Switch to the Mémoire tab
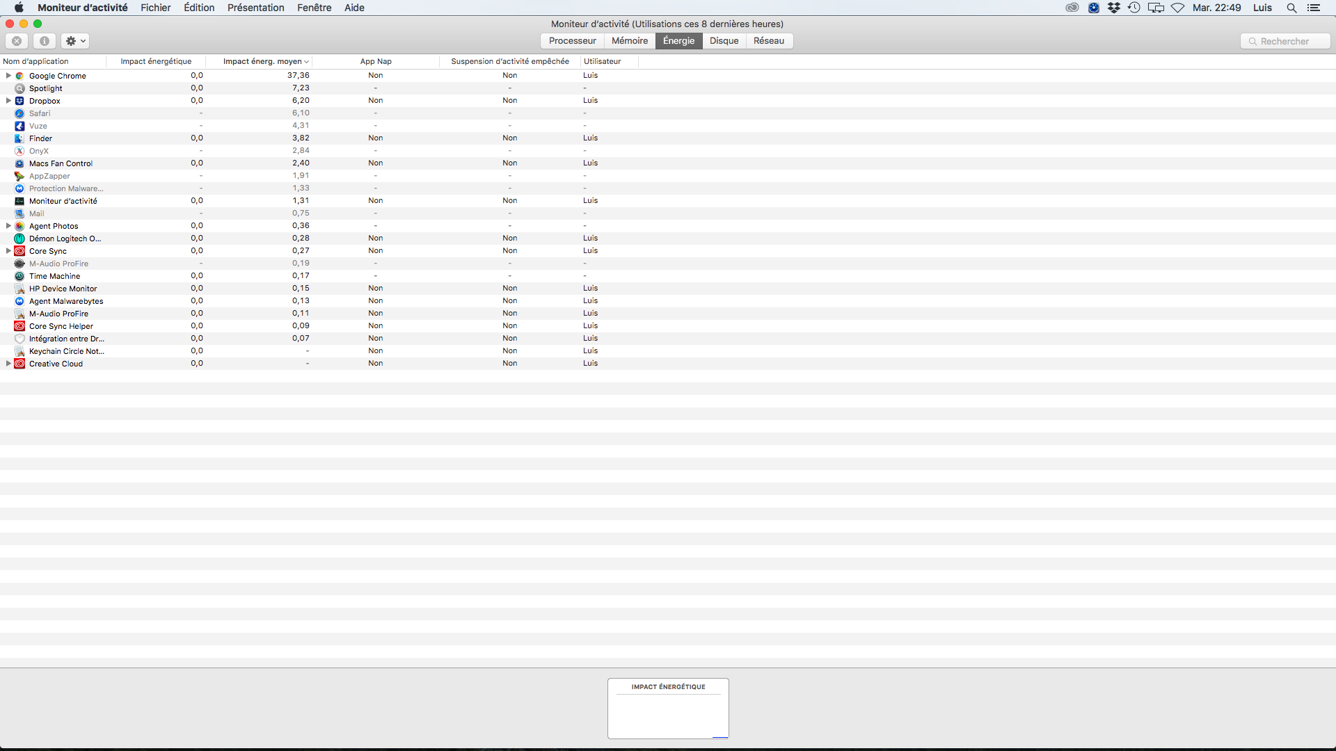Viewport: 1336px width, 751px height. tap(630, 41)
